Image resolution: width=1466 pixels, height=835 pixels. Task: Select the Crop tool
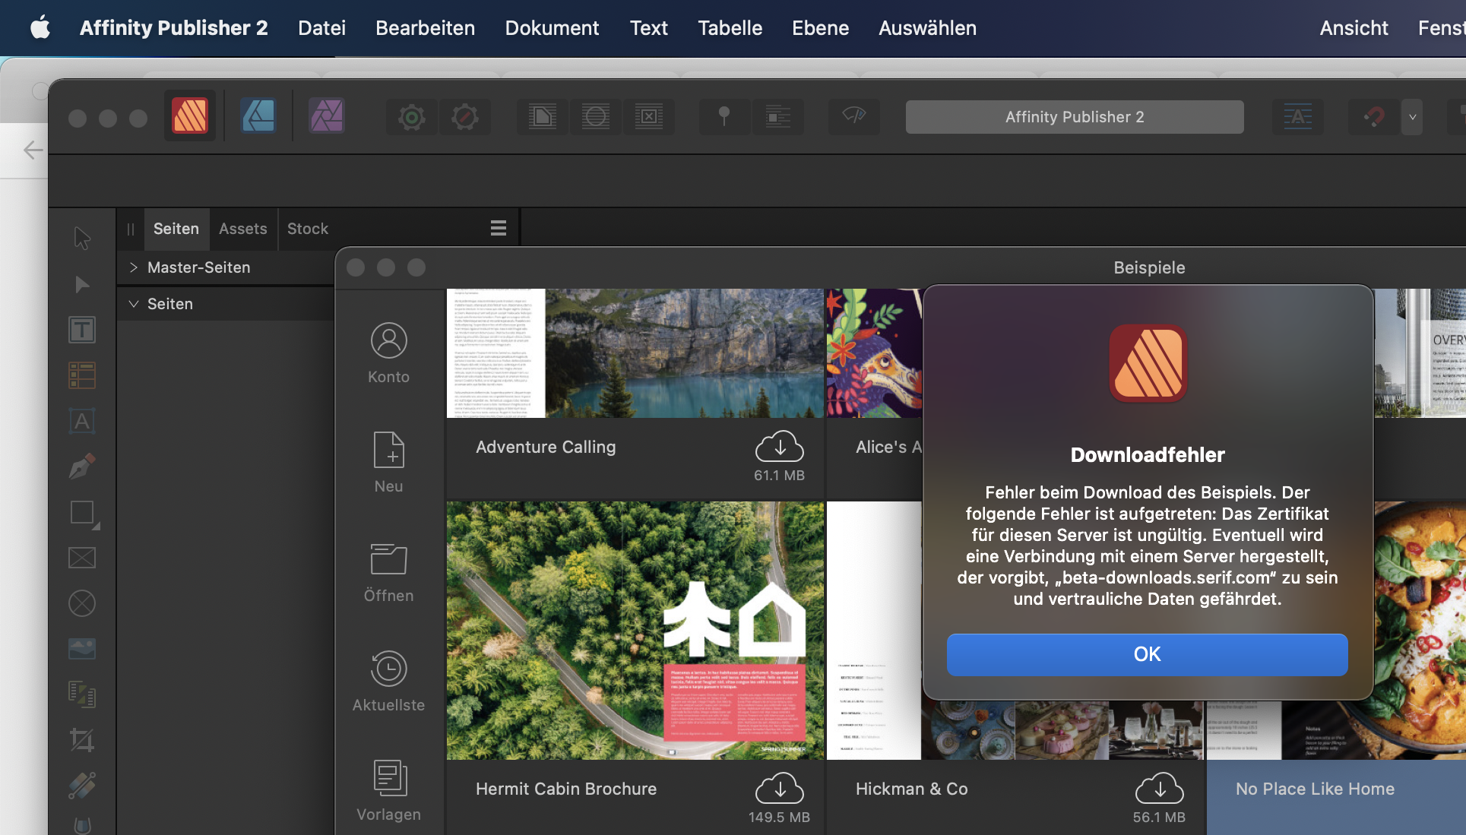[x=82, y=740]
